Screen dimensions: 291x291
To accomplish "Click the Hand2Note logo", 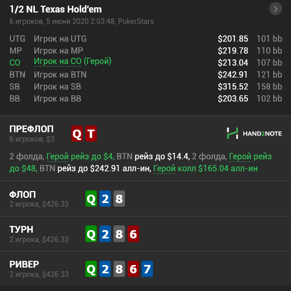I will tap(254, 133).
